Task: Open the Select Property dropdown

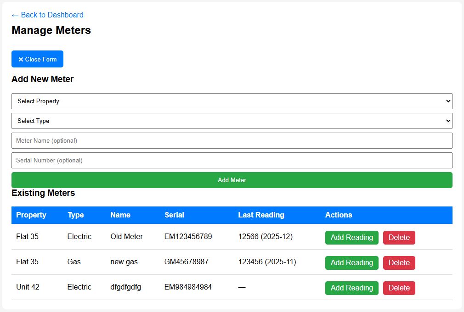Action: (232, 101)
